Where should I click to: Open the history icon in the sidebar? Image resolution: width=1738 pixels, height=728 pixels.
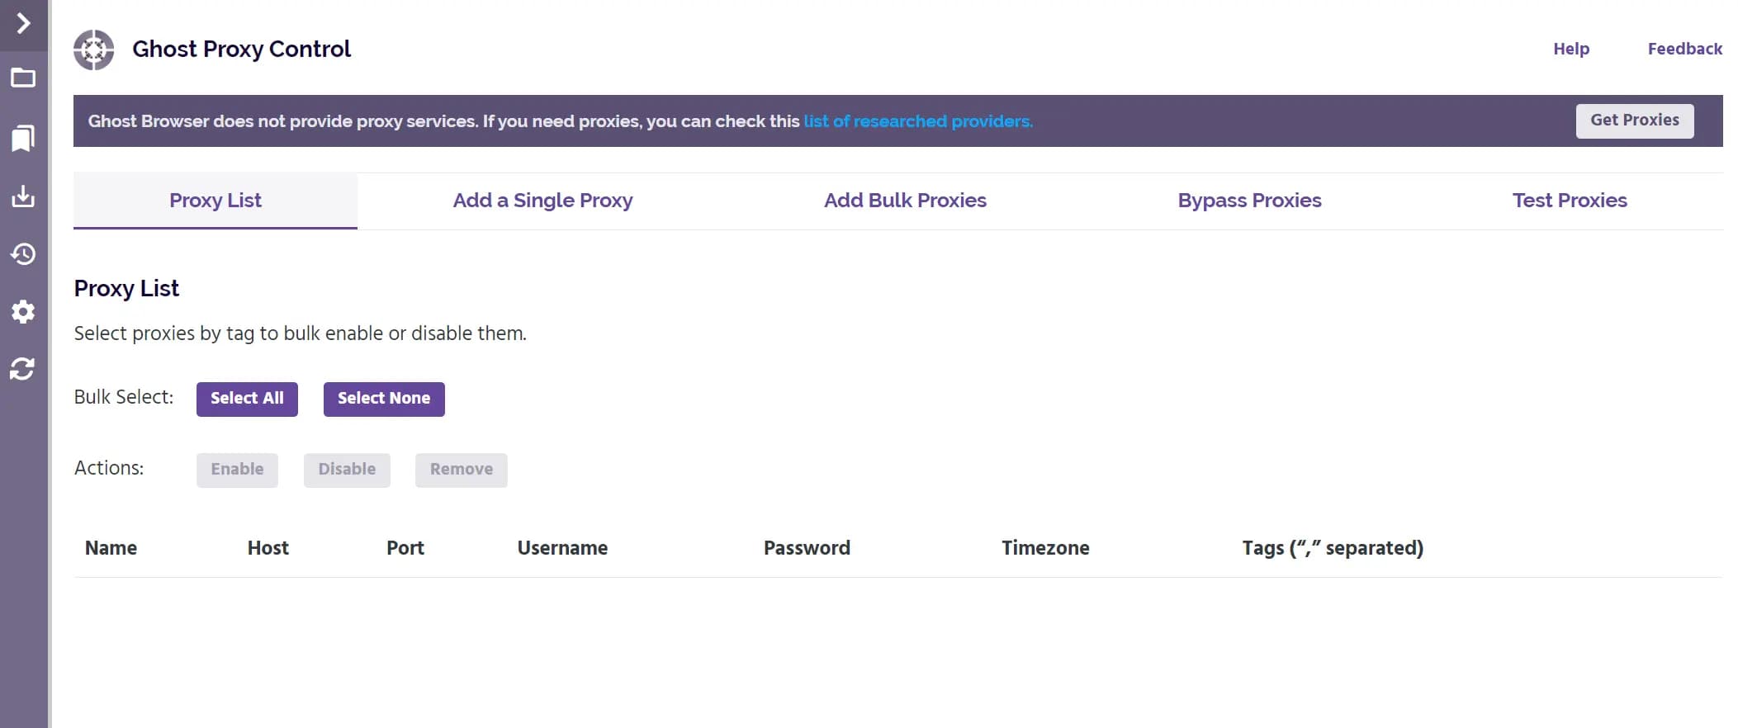23,253
